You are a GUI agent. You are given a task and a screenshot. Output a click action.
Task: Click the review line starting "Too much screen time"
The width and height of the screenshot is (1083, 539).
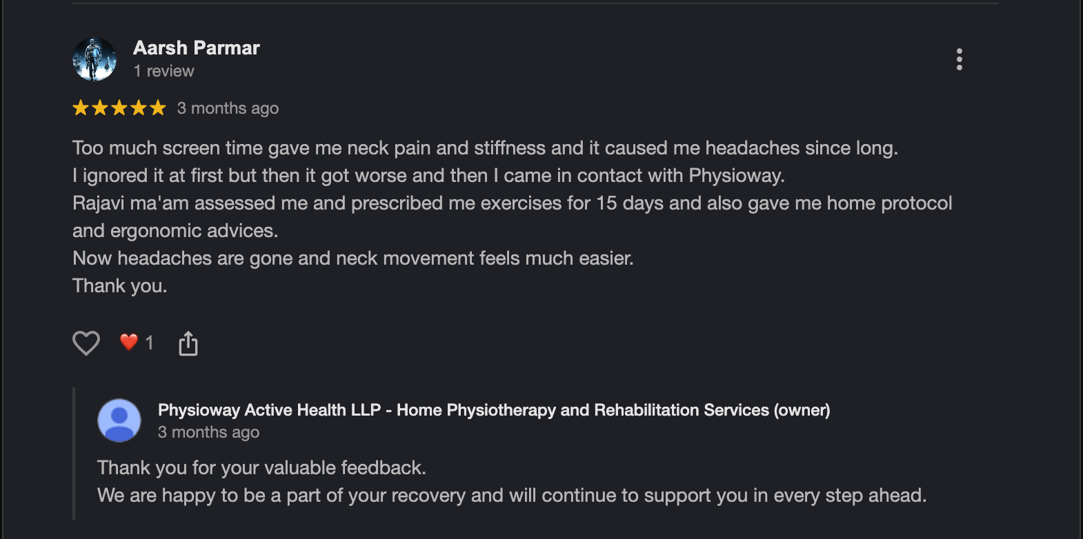tap(485, 148)
